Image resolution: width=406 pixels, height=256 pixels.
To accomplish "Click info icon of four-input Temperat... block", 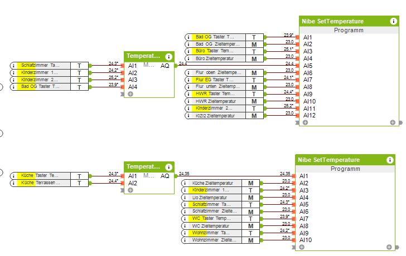I will [168, 57].
